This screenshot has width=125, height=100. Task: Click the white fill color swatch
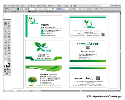tap(6, 63)
